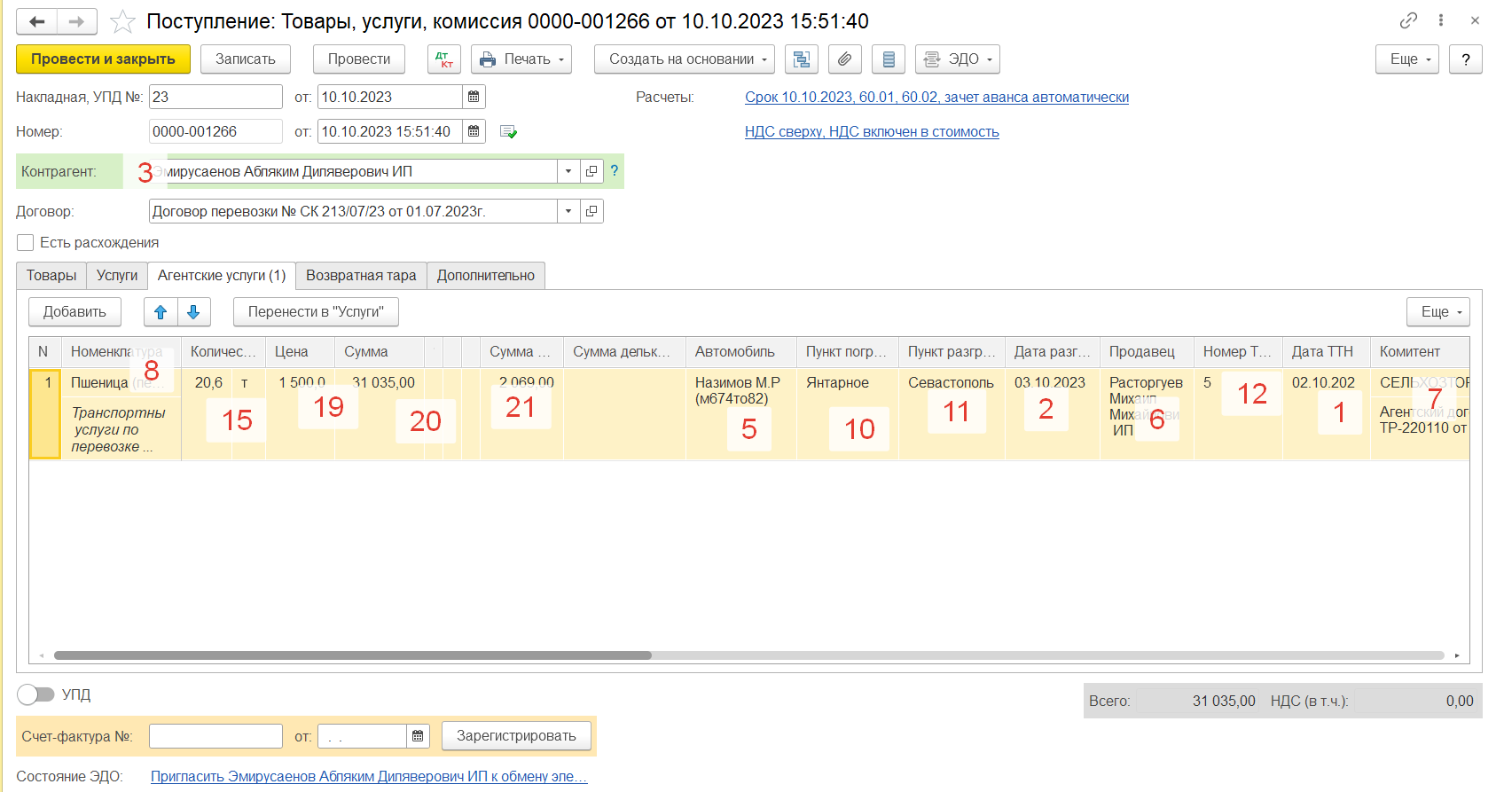Open the document report list icon
This screenshot has height=792, width=1504.
coord(888,59)
